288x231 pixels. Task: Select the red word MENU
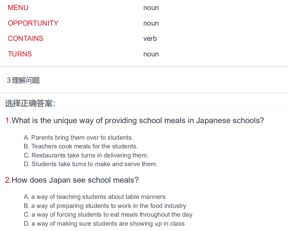coord(18,8)
